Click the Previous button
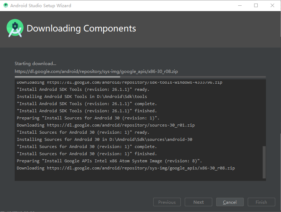This screenshot has width=281, height=212. coord(167,202)
